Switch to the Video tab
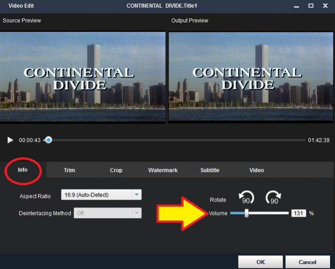The height and width of the screenshot is (269, 335). point(257,170)
